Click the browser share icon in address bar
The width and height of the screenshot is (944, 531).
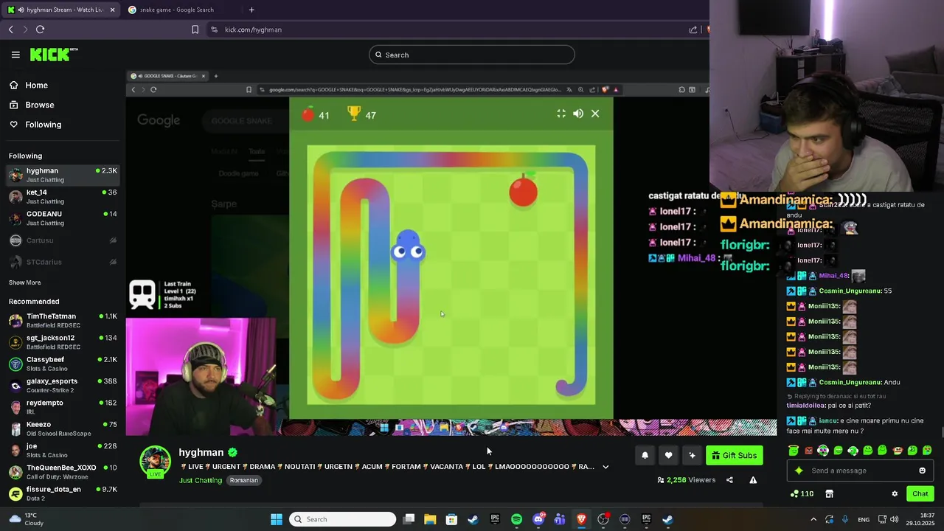[693, 29]
